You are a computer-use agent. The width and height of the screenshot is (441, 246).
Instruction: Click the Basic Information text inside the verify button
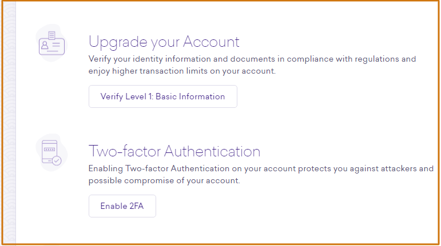(190, 96)
